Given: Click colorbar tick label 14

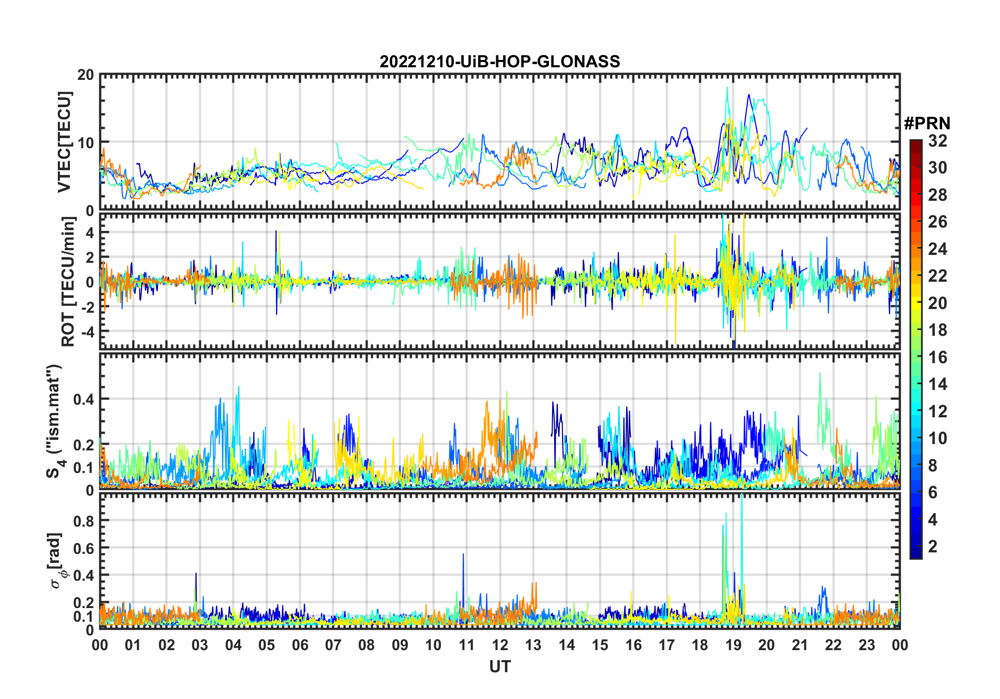Looking at the screenshot, I should click(x=937, y=384).
